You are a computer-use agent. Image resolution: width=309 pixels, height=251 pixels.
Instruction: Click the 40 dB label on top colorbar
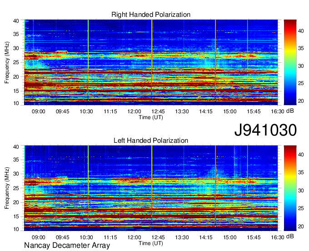coord(301,31)
